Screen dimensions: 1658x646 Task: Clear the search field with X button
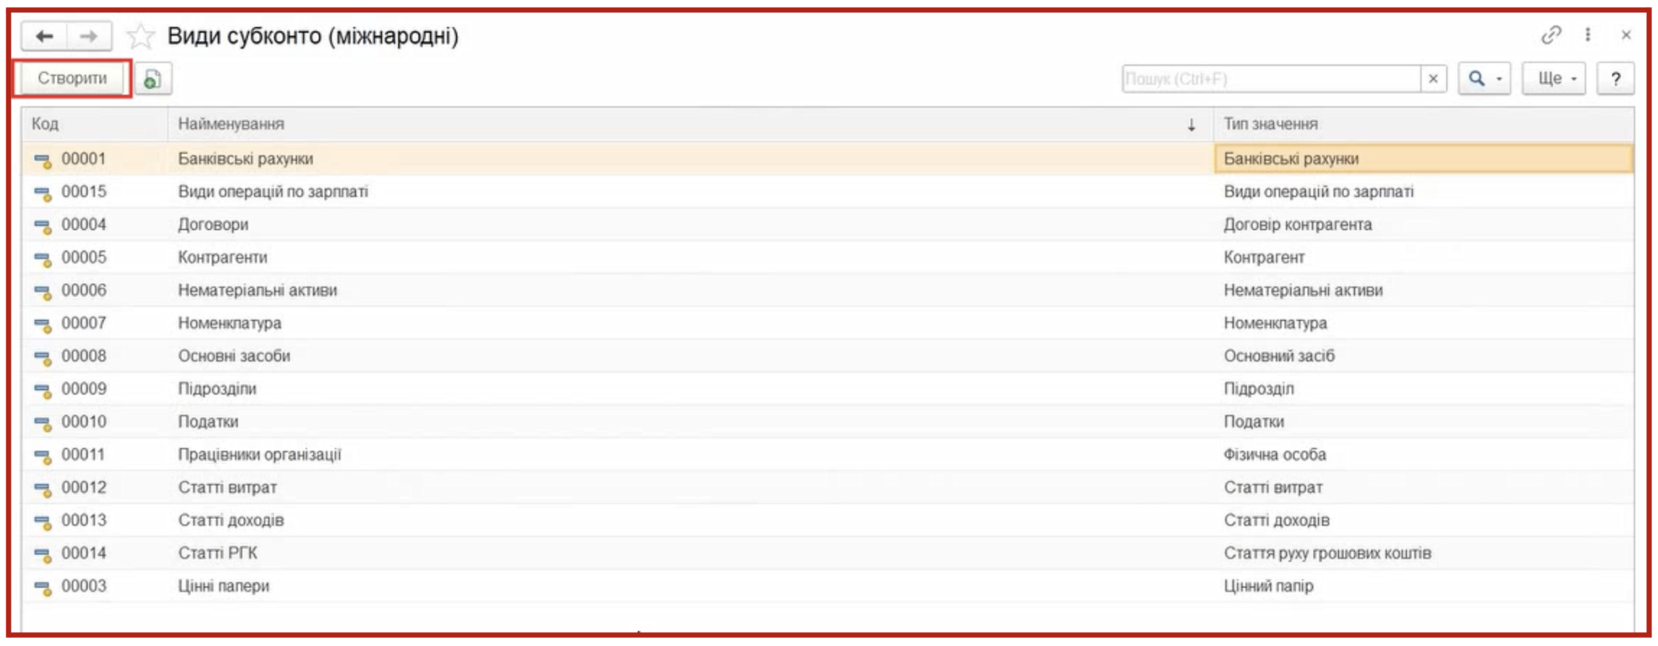(x=1433, y=79)
